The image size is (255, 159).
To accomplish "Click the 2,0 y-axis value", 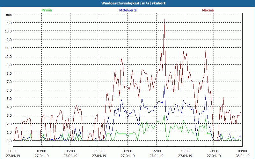I will click(9, 124).
